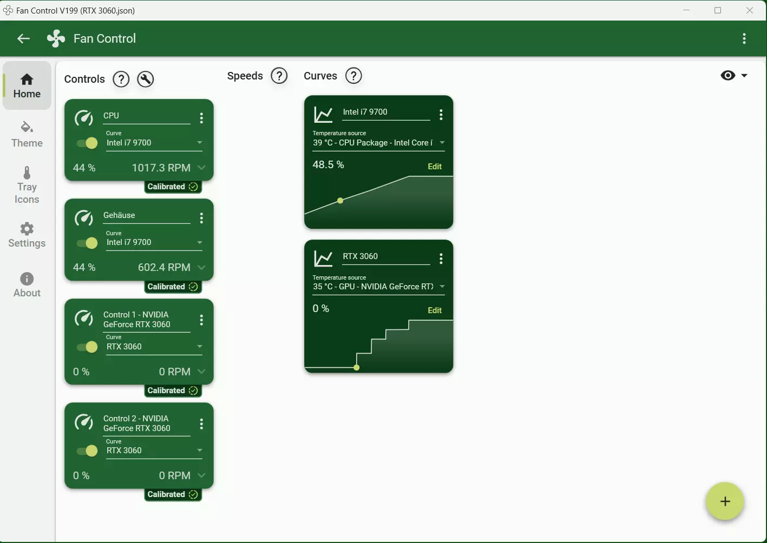Open Control 2 card Curve dropdown

tap(154, 451)
